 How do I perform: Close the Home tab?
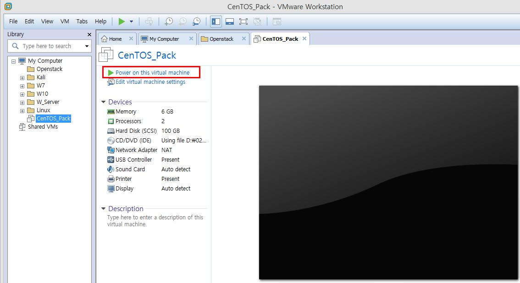131,38
